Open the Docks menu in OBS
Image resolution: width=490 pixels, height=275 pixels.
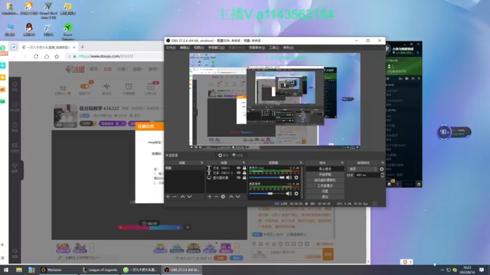pos(216,48)
